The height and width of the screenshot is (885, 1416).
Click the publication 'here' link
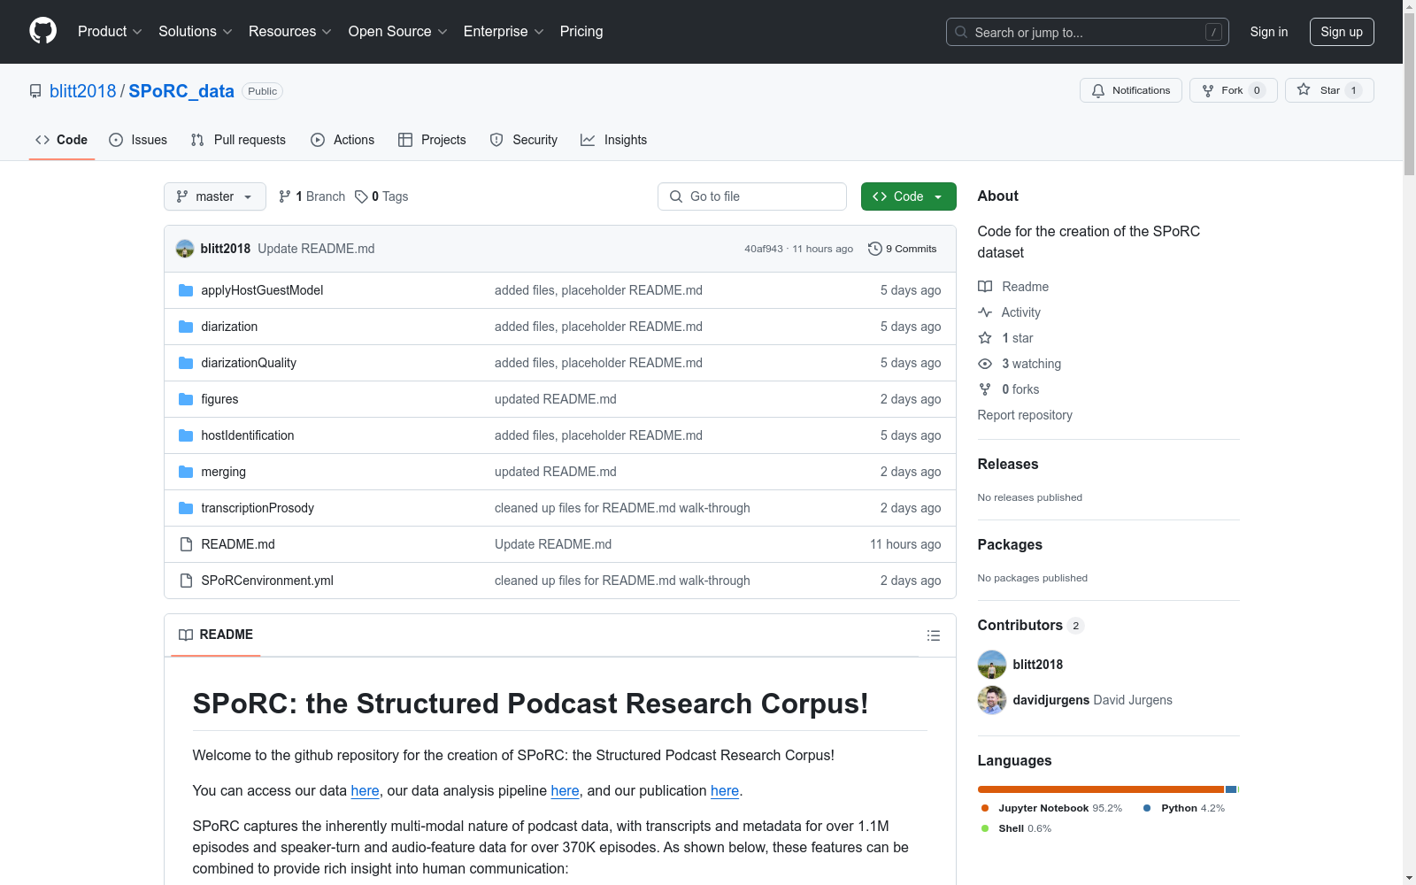click(725, 791)
